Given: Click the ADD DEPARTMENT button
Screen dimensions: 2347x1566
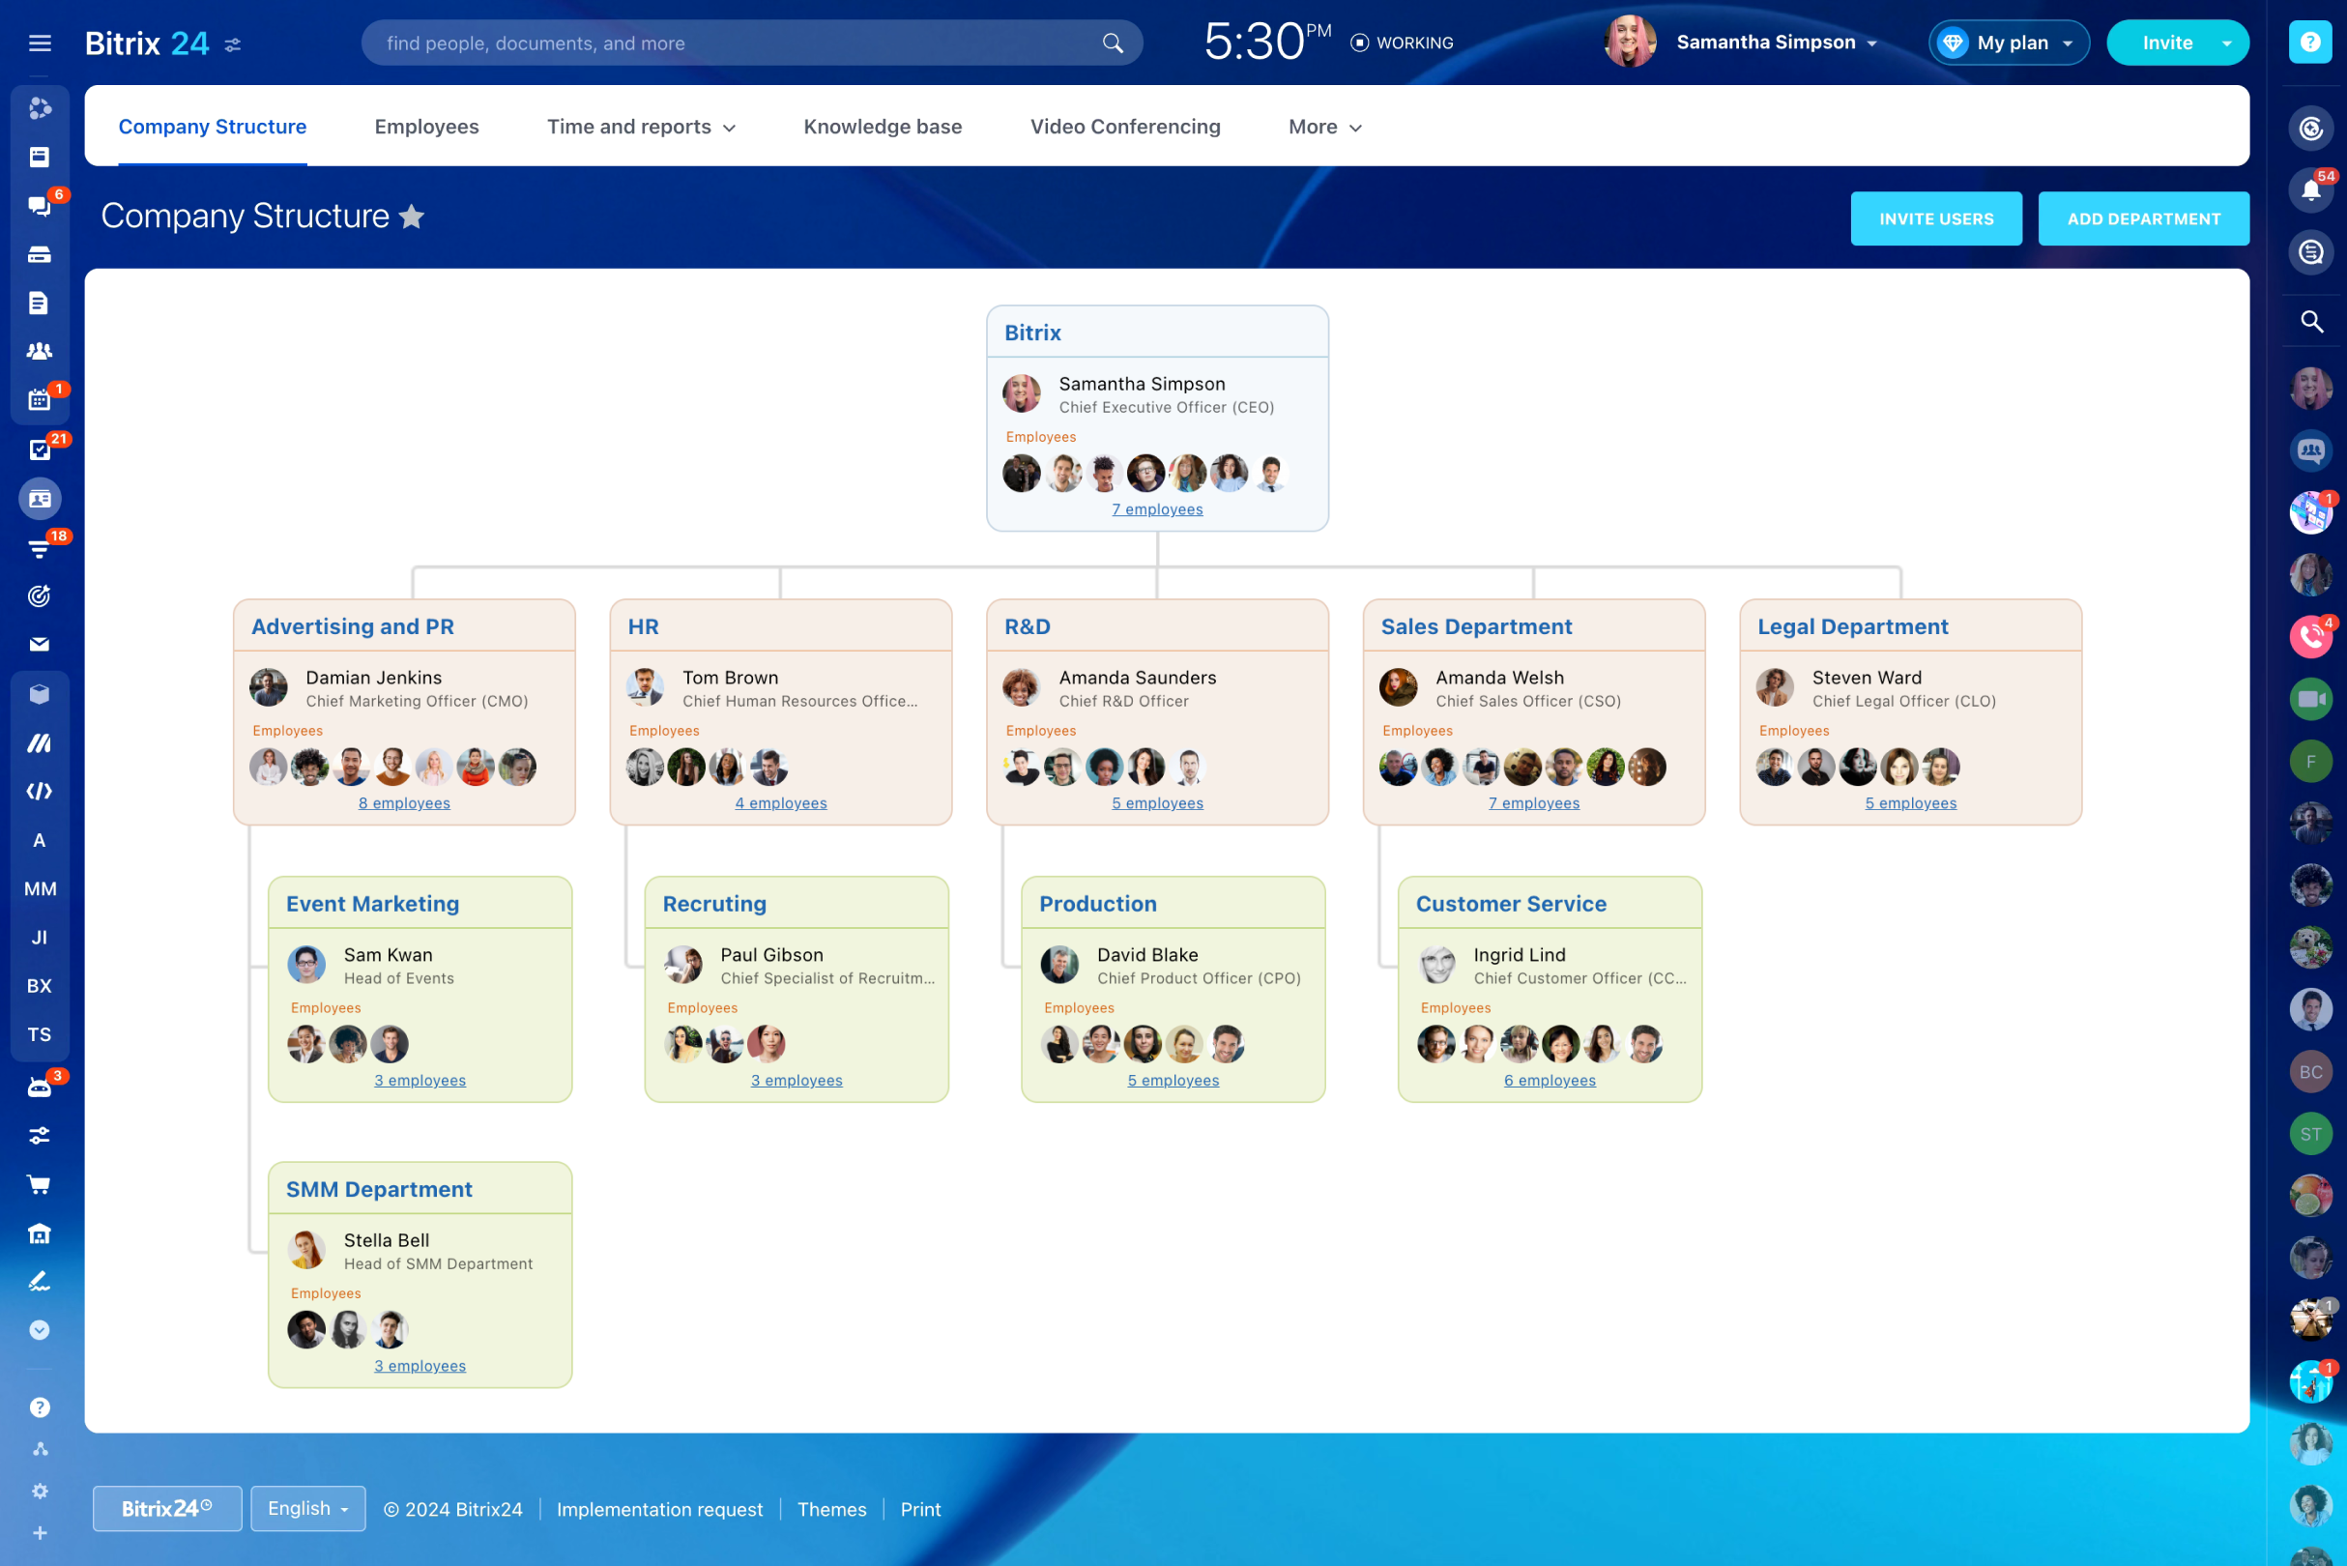Looking at the screenshot, I should (x=2142, y=218).
